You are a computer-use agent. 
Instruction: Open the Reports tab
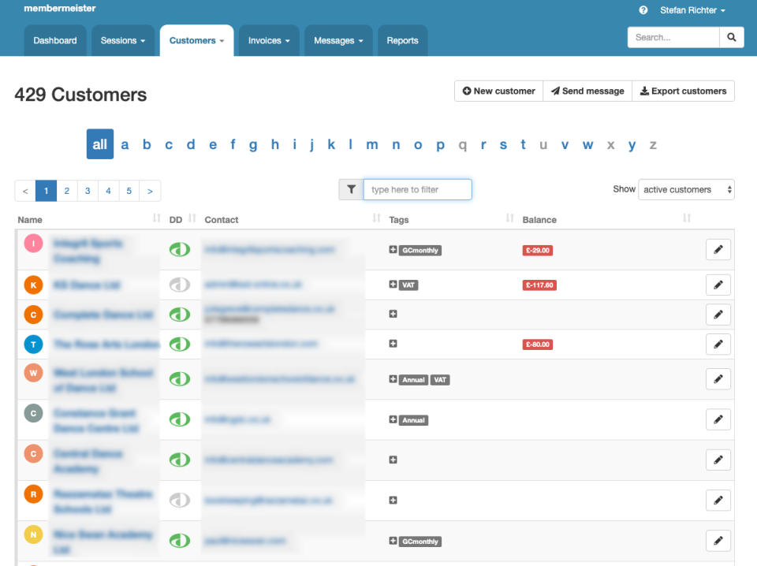pos(402,39)
